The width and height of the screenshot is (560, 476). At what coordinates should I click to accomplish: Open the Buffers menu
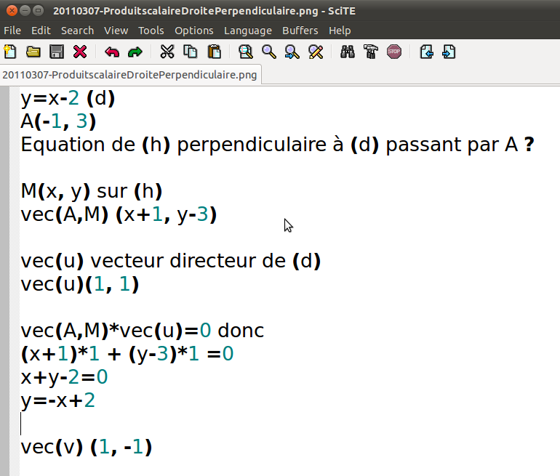(300, 31)
